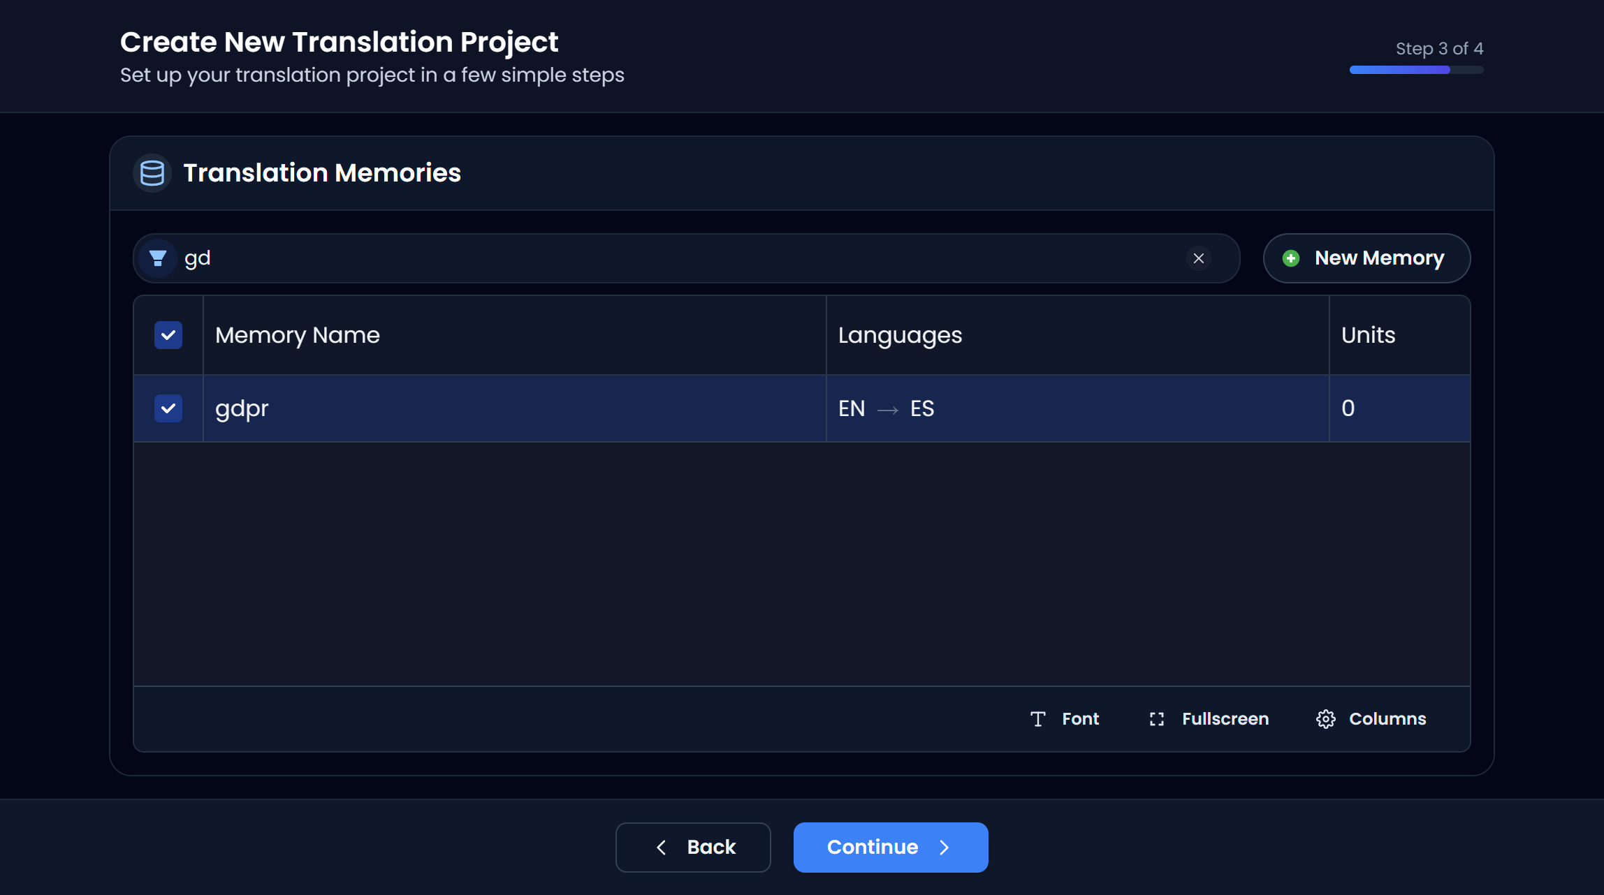The image size is (1604, 895).
Task: Sort by the Memory Name column header
Action: [297, 335]
